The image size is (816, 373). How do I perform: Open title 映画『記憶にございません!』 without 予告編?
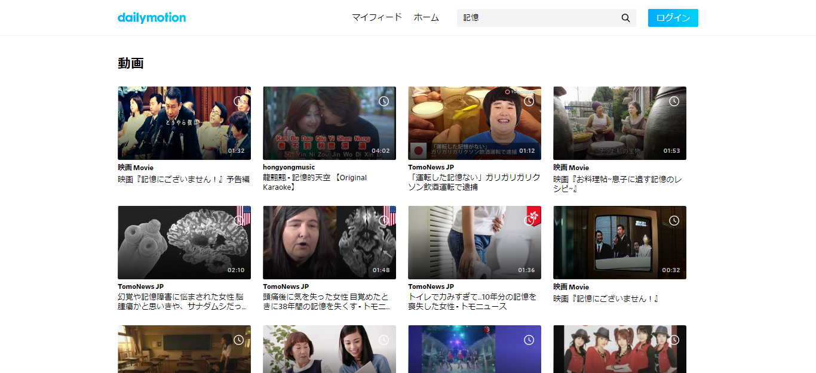pos(606,298)
